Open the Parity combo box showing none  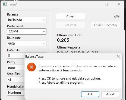(x=16, y=68)
